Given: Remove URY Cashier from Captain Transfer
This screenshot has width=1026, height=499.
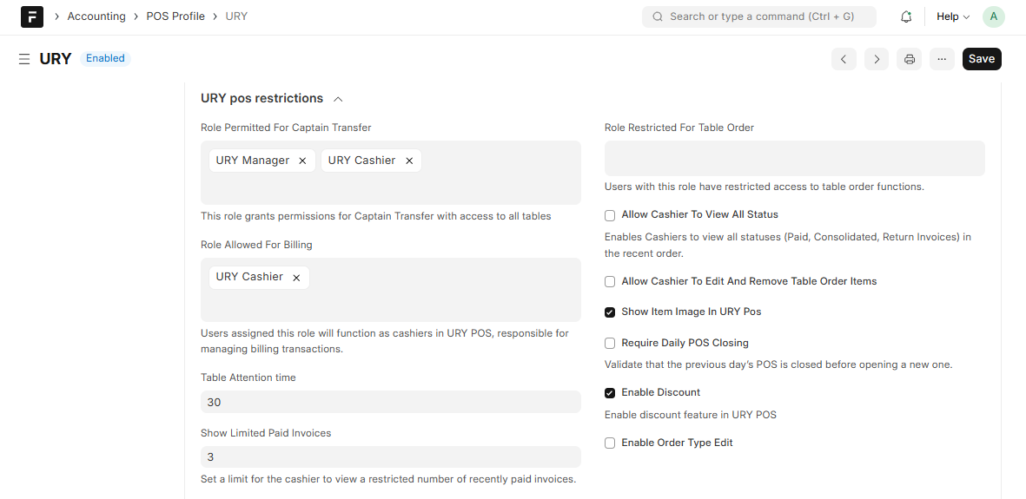Looking at the screenshot, I should click(409, 161).
